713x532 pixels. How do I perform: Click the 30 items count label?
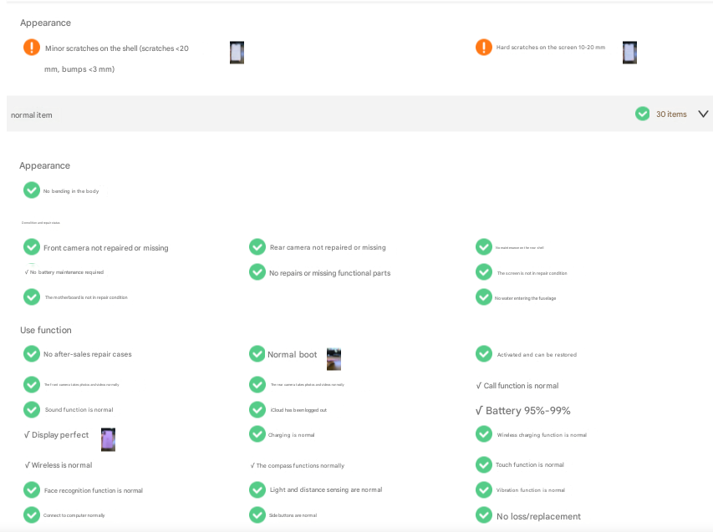click(x=671, y=114)
